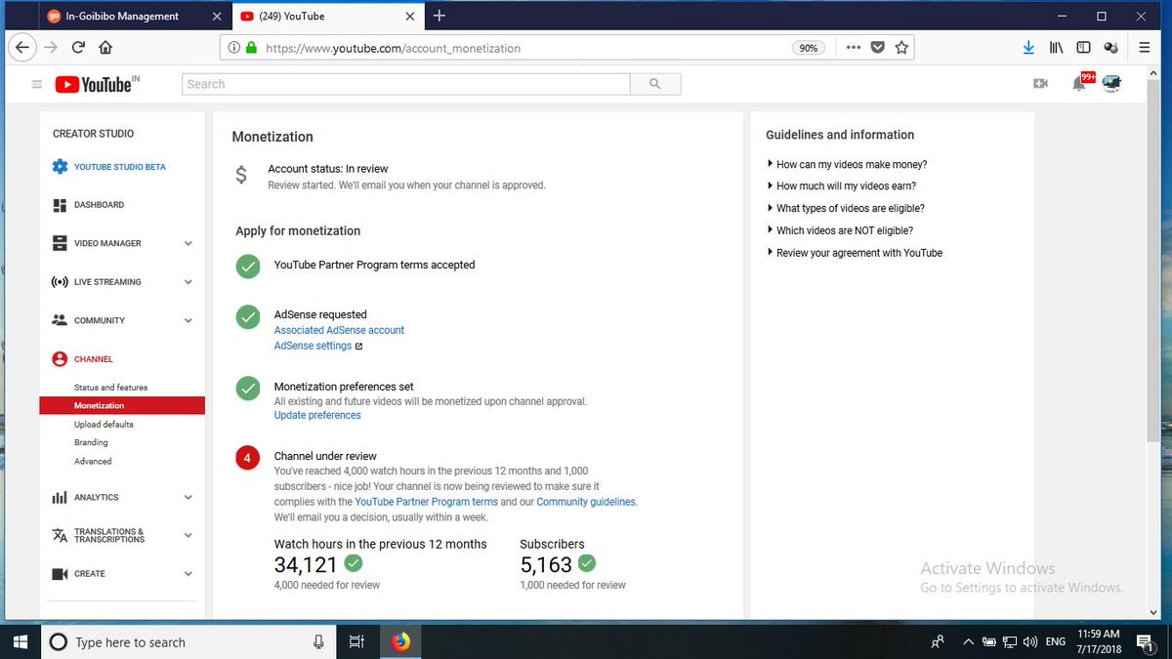Expand 'What types of videos are eligible?'

pos(846,209)
